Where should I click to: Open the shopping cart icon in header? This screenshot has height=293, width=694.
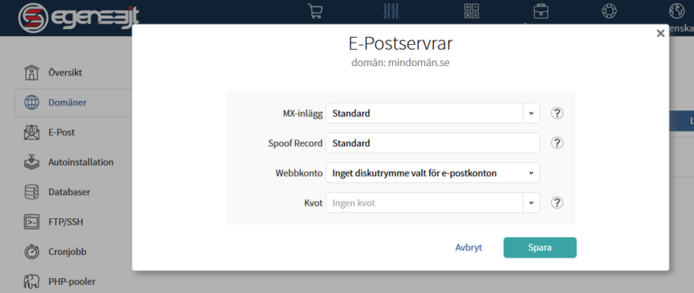(x=315, y=12)
